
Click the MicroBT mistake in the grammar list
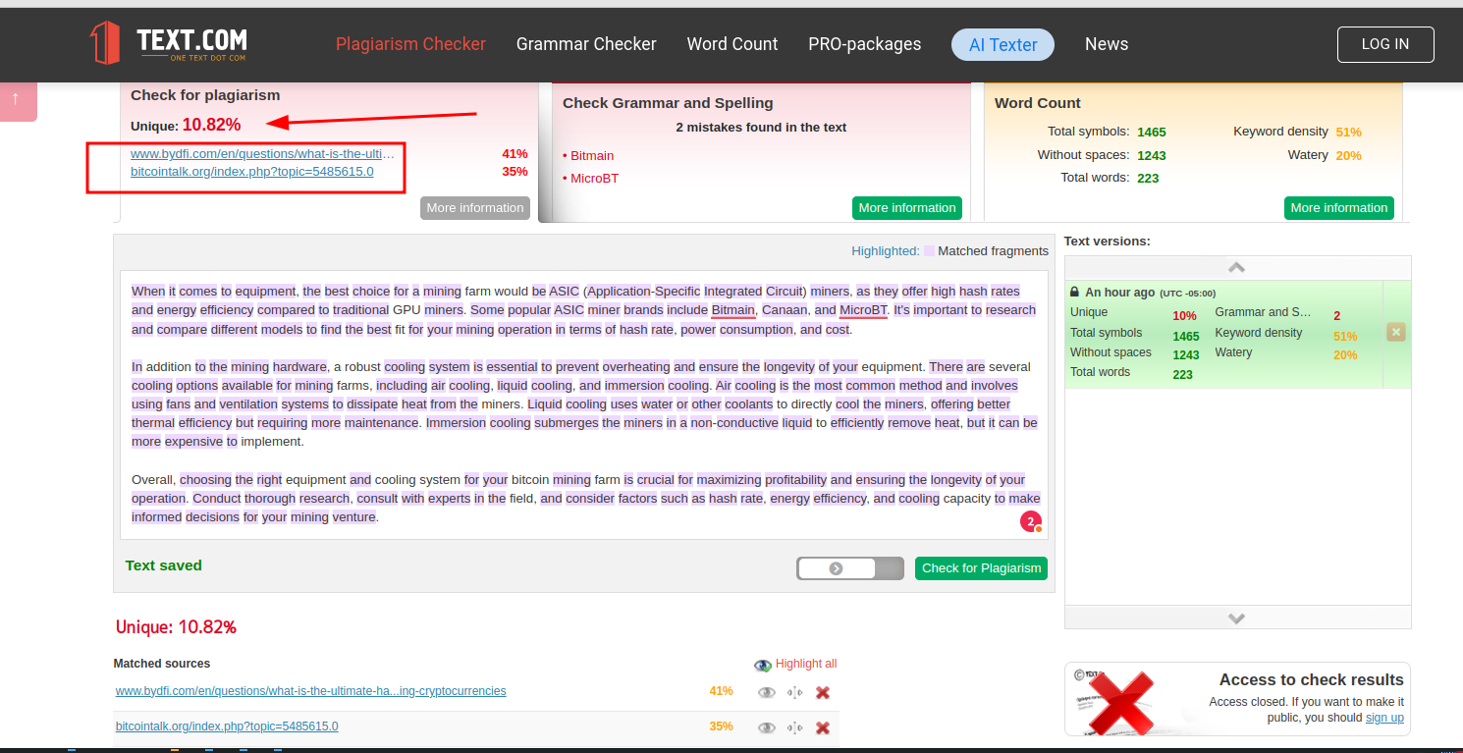594,179
